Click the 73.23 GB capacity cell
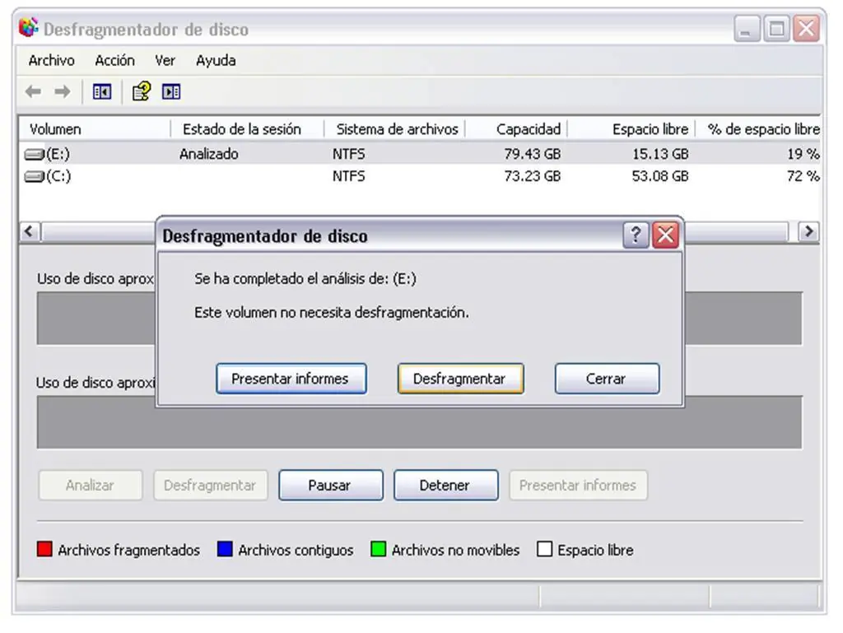The image size is (843, 633). 533,176
